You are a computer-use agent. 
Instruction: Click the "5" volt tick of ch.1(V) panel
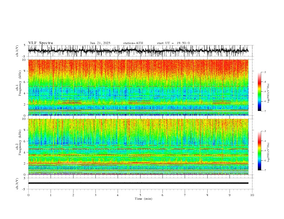(25, 45)
